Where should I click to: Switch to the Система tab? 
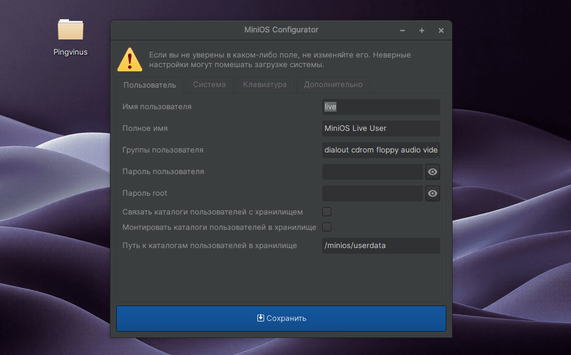[x=209, y=85]
